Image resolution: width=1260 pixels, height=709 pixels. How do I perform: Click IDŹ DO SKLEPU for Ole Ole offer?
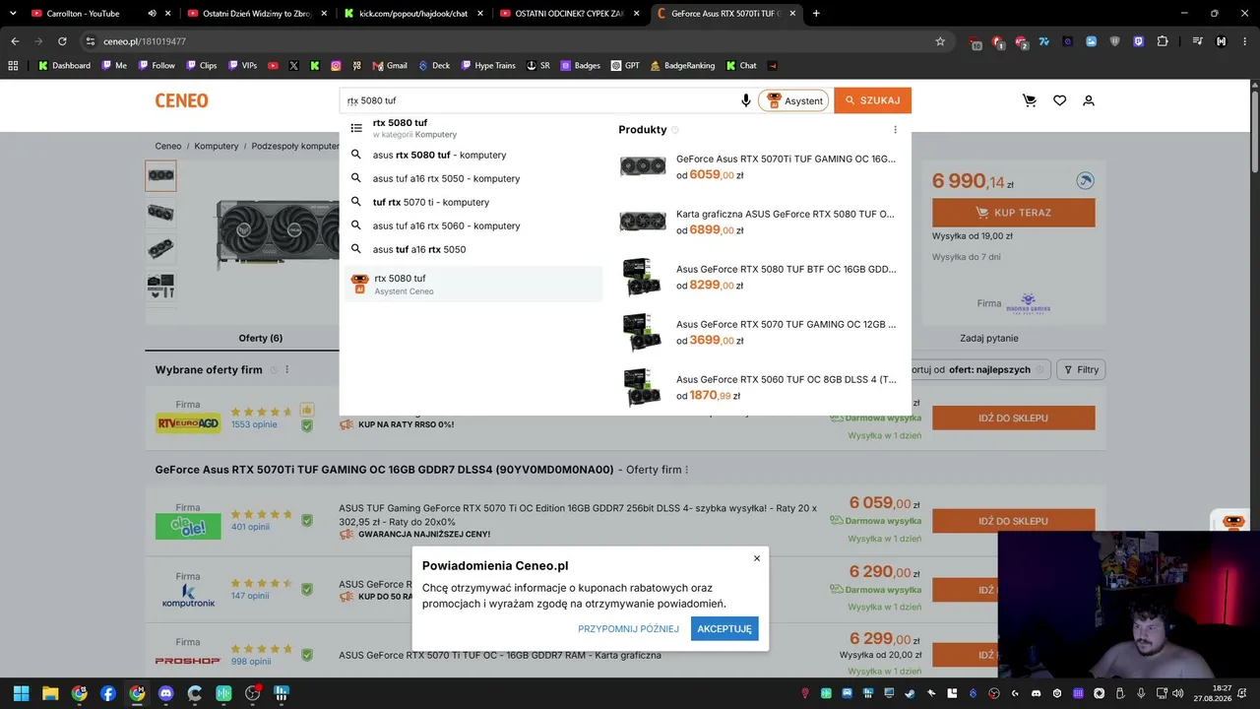(1013, 521)
